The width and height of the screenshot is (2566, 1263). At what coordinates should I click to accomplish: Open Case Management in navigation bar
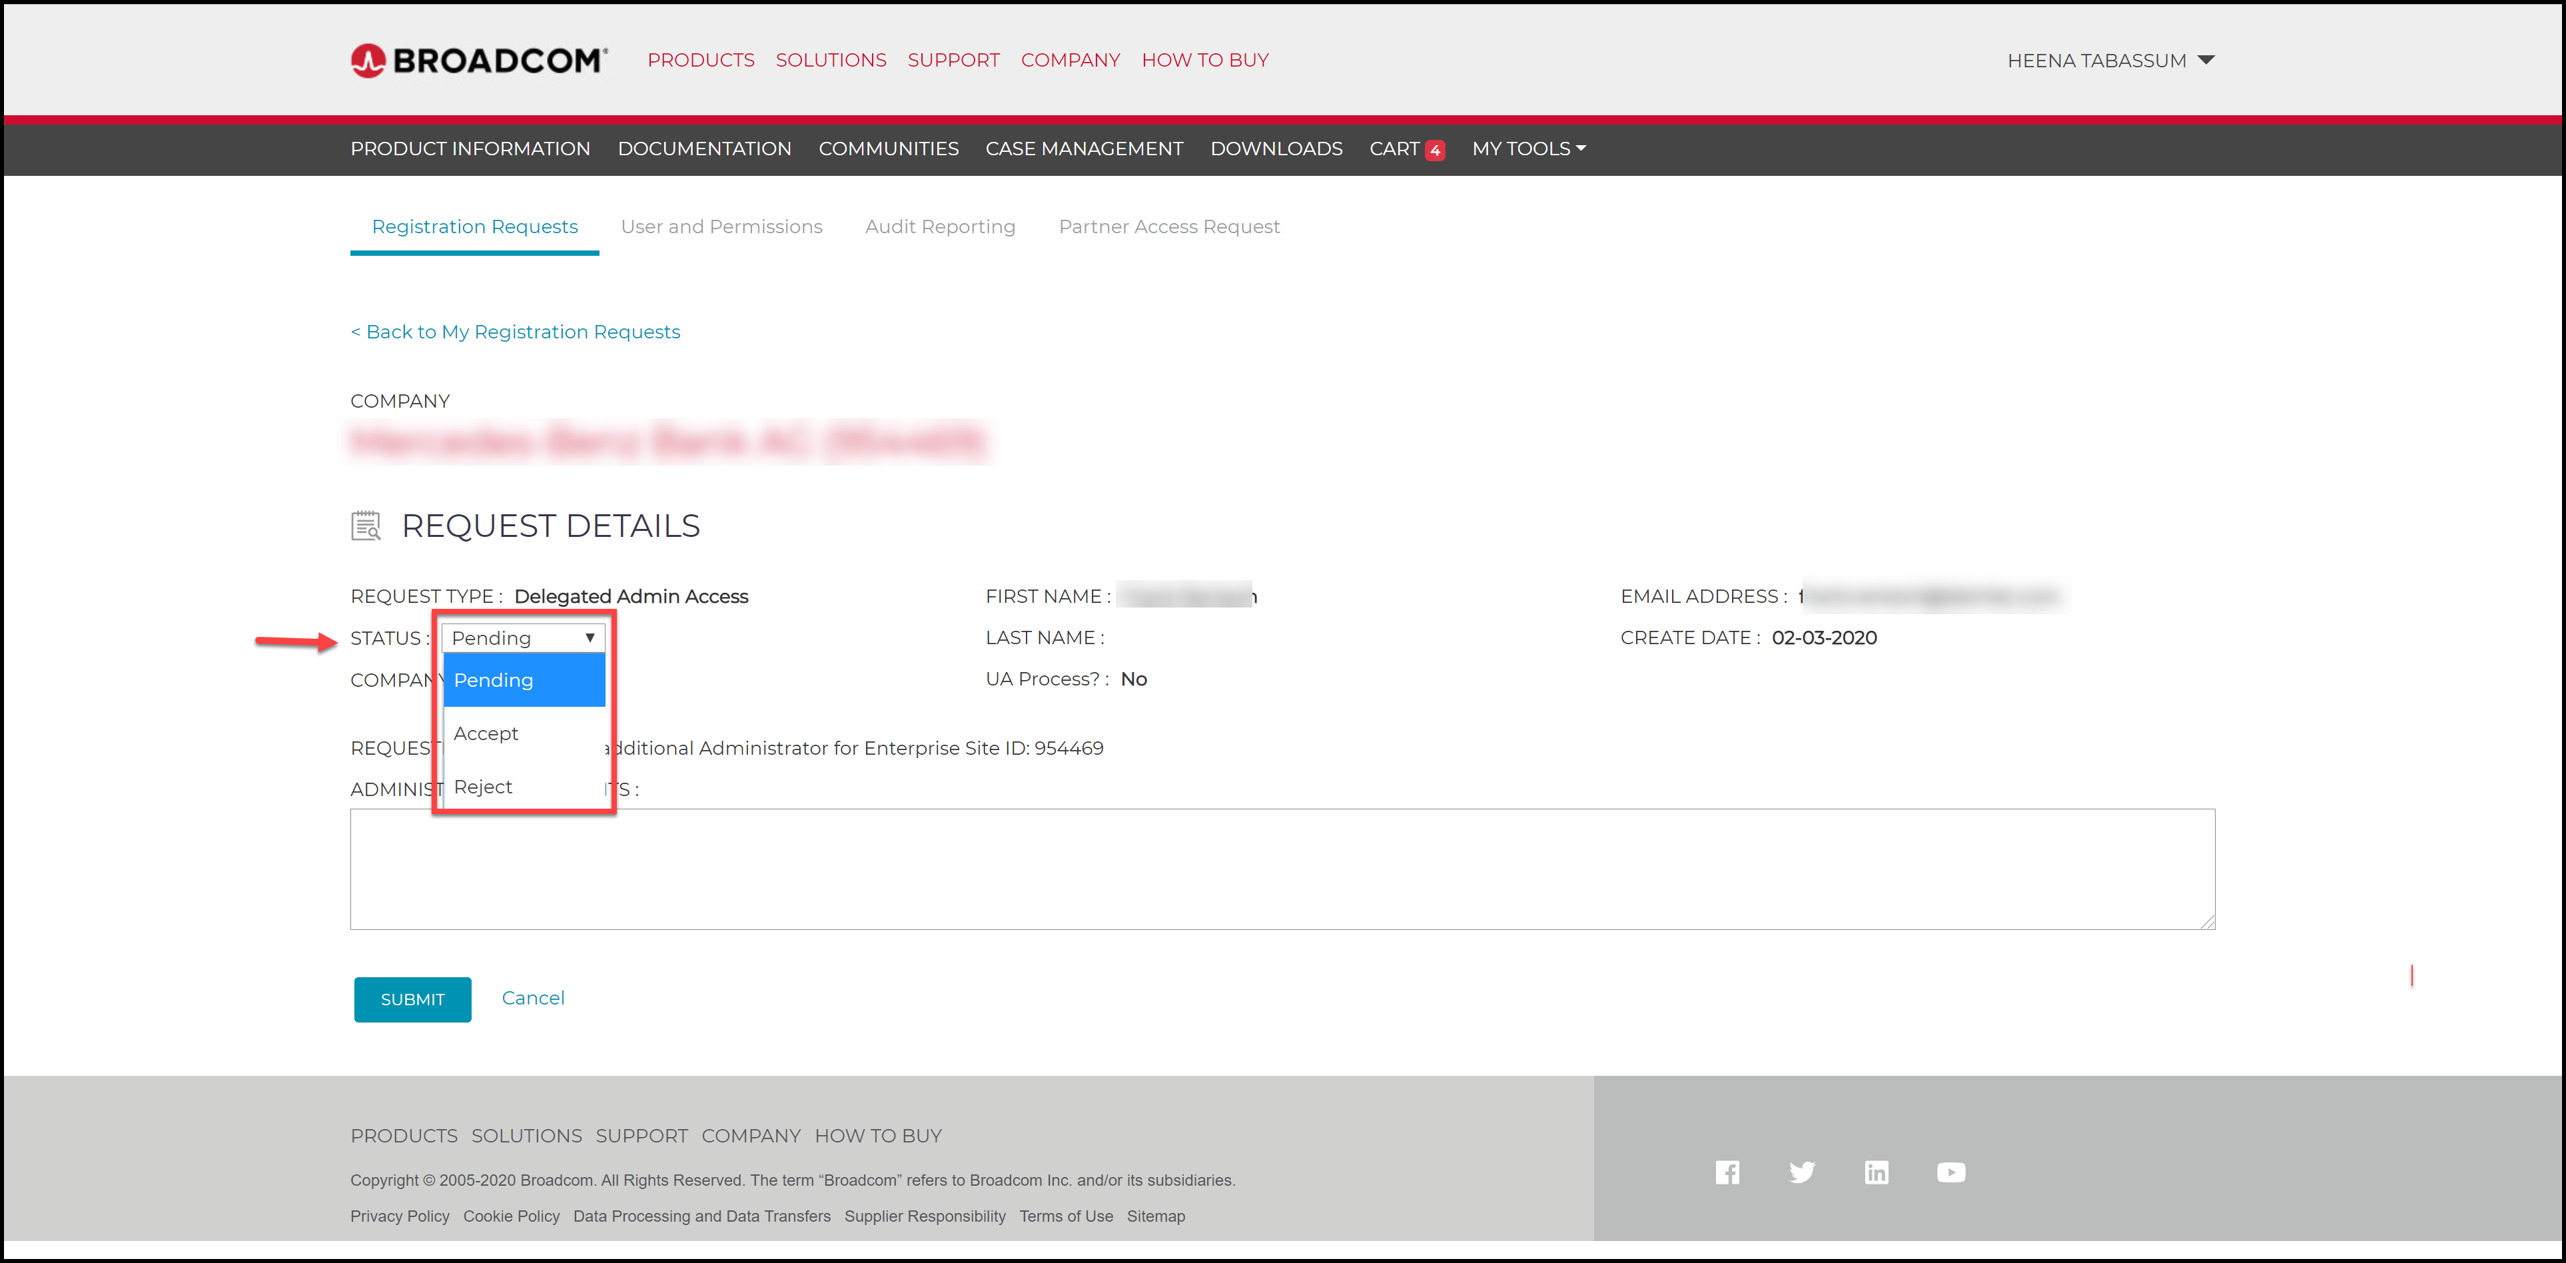pyautogui.click(x=1084, y=149)
